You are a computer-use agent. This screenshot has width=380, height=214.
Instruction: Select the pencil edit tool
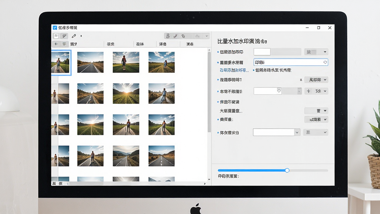point(74,36)
